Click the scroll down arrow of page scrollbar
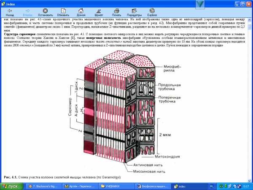The height and width of the screenshot is (190, 253). point(250,180)
